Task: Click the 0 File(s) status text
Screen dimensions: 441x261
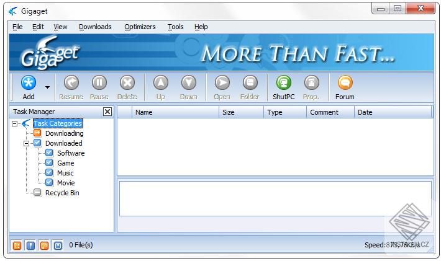Action: [81, 245]
